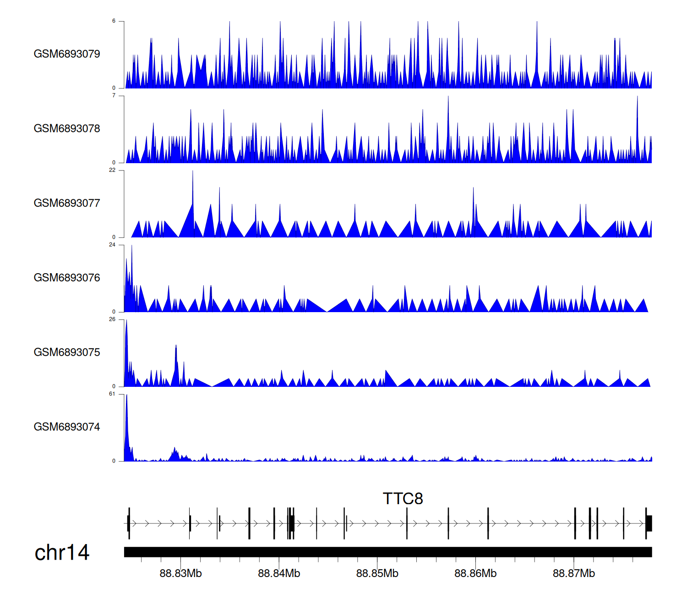Select the thick last exon of TTC8
Screen dimensions: 687x605
tap(649, 523)
